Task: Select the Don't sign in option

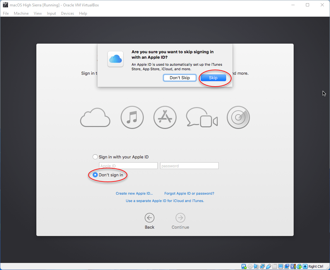Action: pyautogui.click(x=108, y=175)
